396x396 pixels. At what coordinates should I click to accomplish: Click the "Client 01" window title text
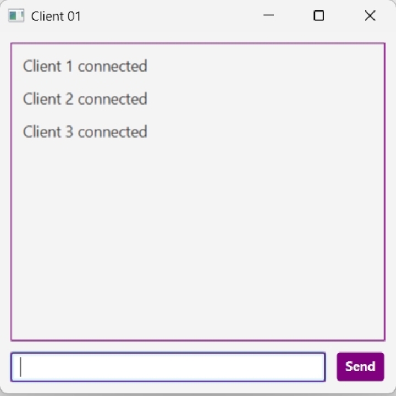[56, 16]
